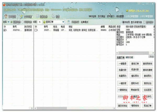Click the 取消订单 button

click(x=148, y=106)
